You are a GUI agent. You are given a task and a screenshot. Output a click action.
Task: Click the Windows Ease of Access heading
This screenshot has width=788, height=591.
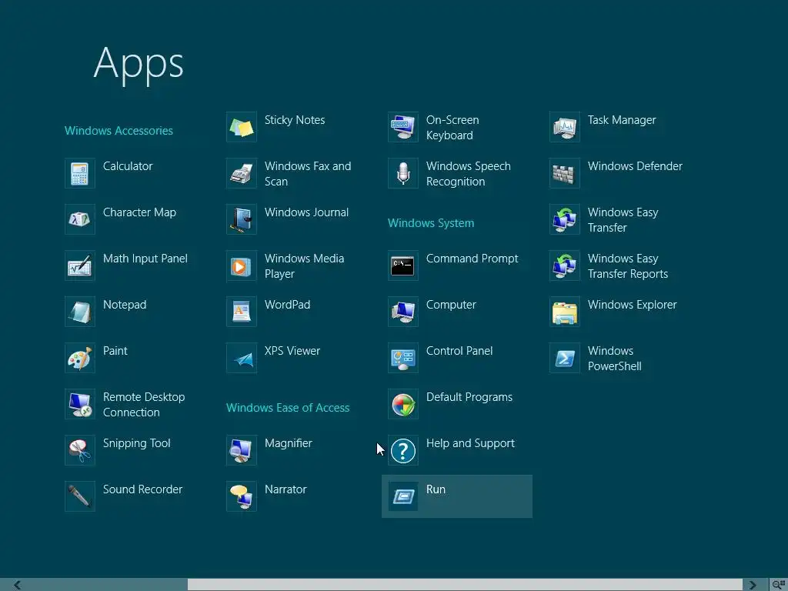288,408
